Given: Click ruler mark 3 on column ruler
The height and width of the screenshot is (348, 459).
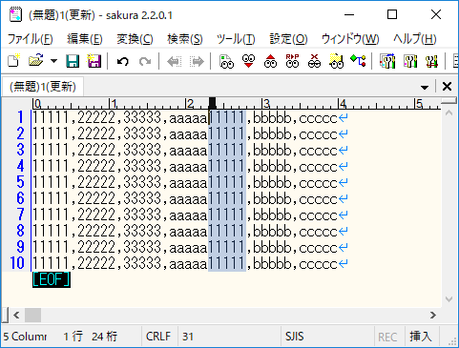Looking at the screenshot, I should tap(266, 104).
